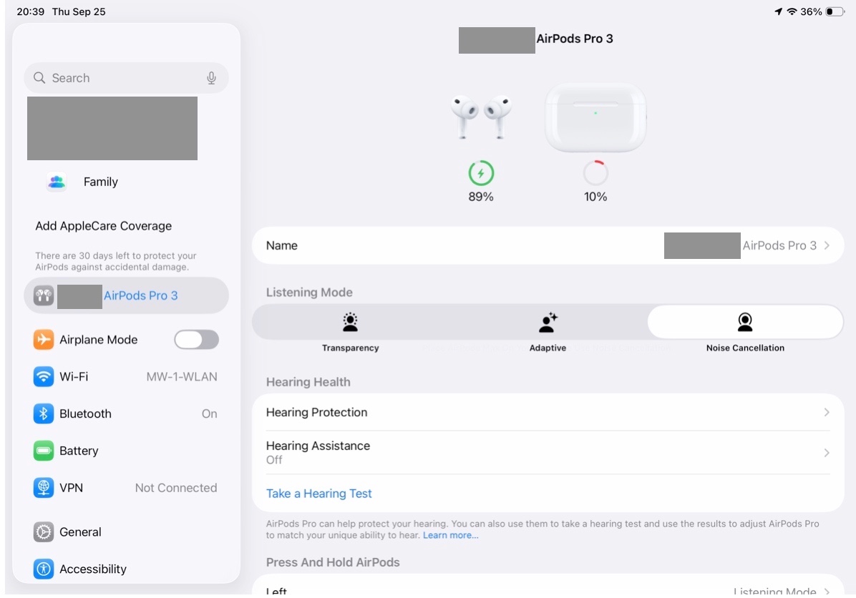Tap the green earbuds charging indicator

pos(481,174)
